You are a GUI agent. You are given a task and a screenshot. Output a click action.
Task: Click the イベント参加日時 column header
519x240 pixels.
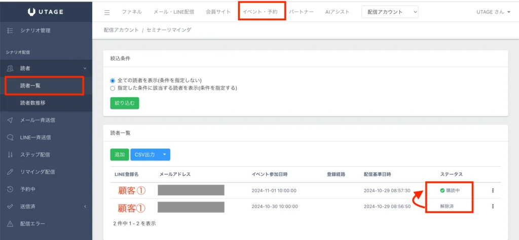point(269,174)
